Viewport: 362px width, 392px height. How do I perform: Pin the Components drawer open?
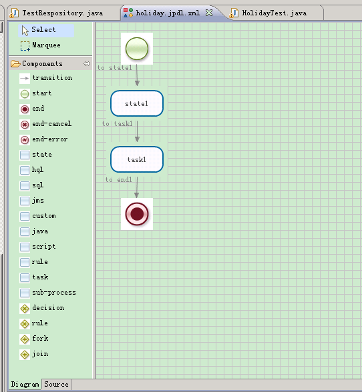87,64
